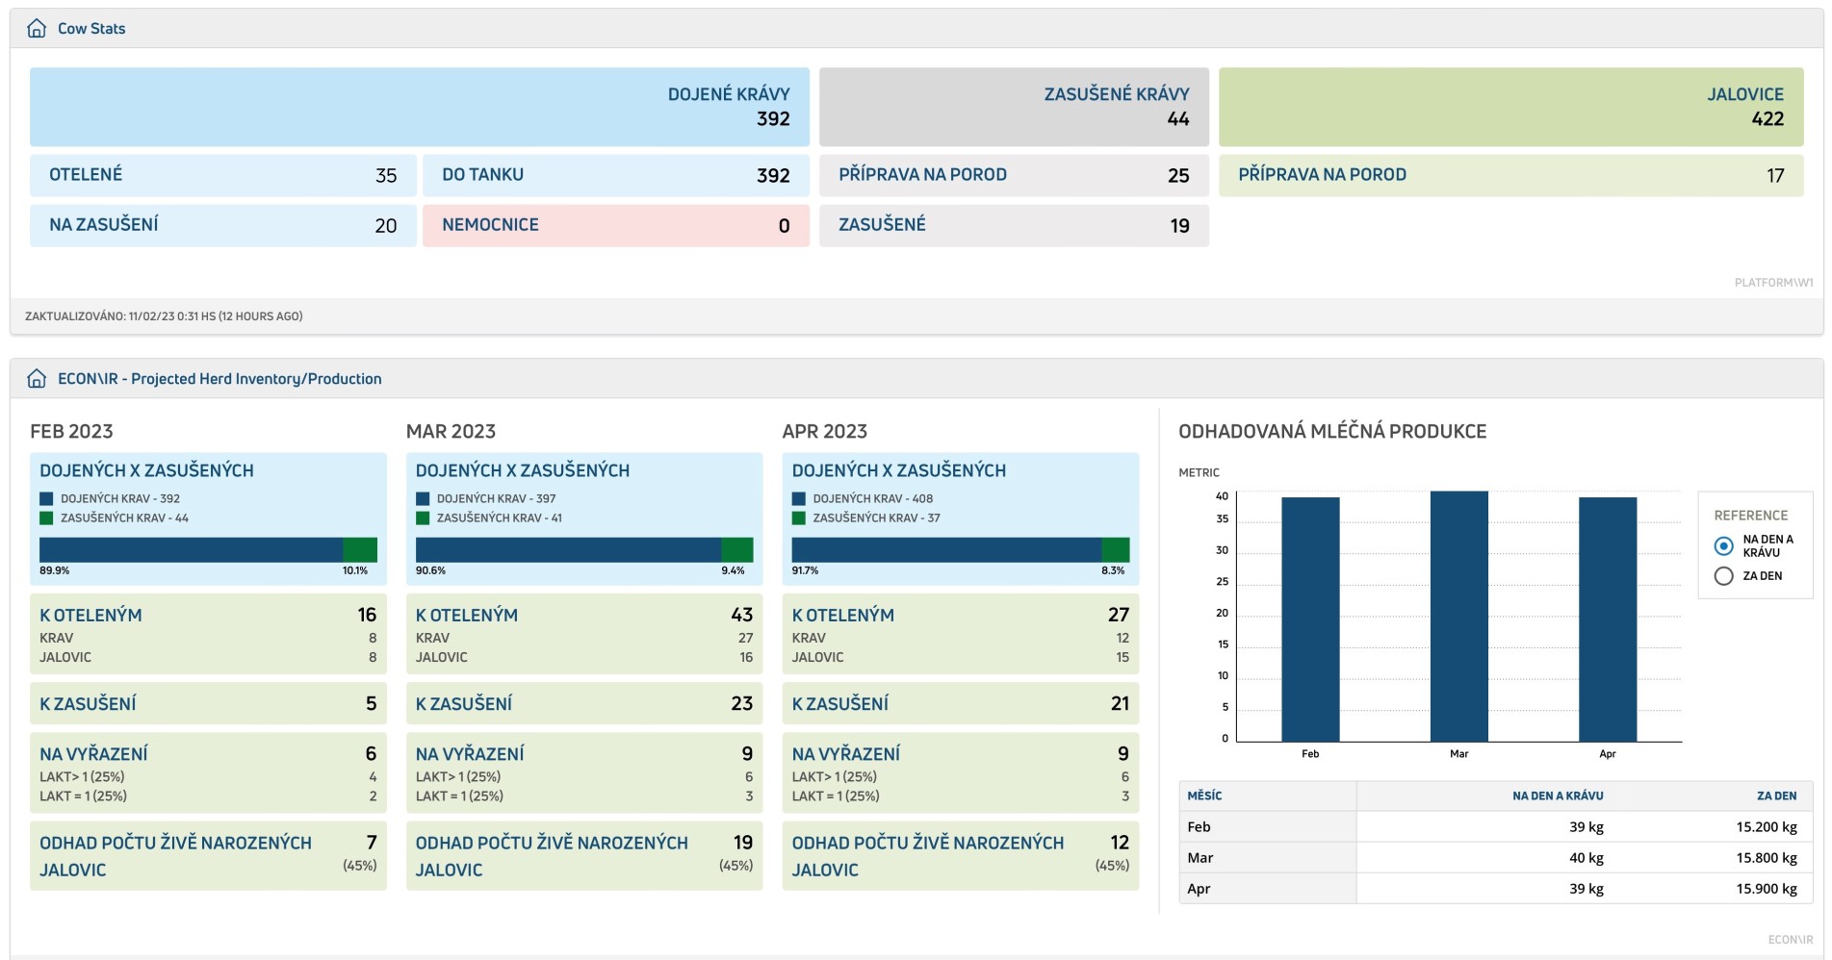Click the MAR progress bar at 90.6%

584,549
